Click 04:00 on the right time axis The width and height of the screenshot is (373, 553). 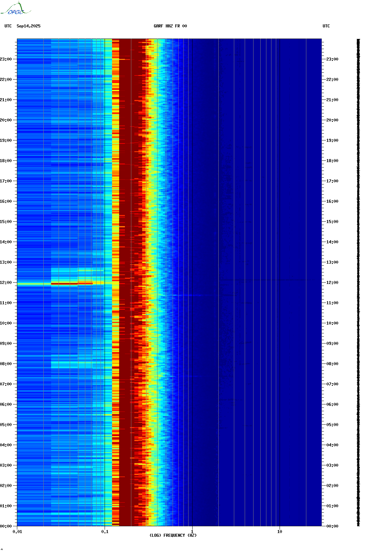click(x=332, y=445)
